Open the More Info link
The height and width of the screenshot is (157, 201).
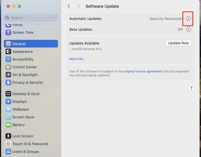coord(77,59)
